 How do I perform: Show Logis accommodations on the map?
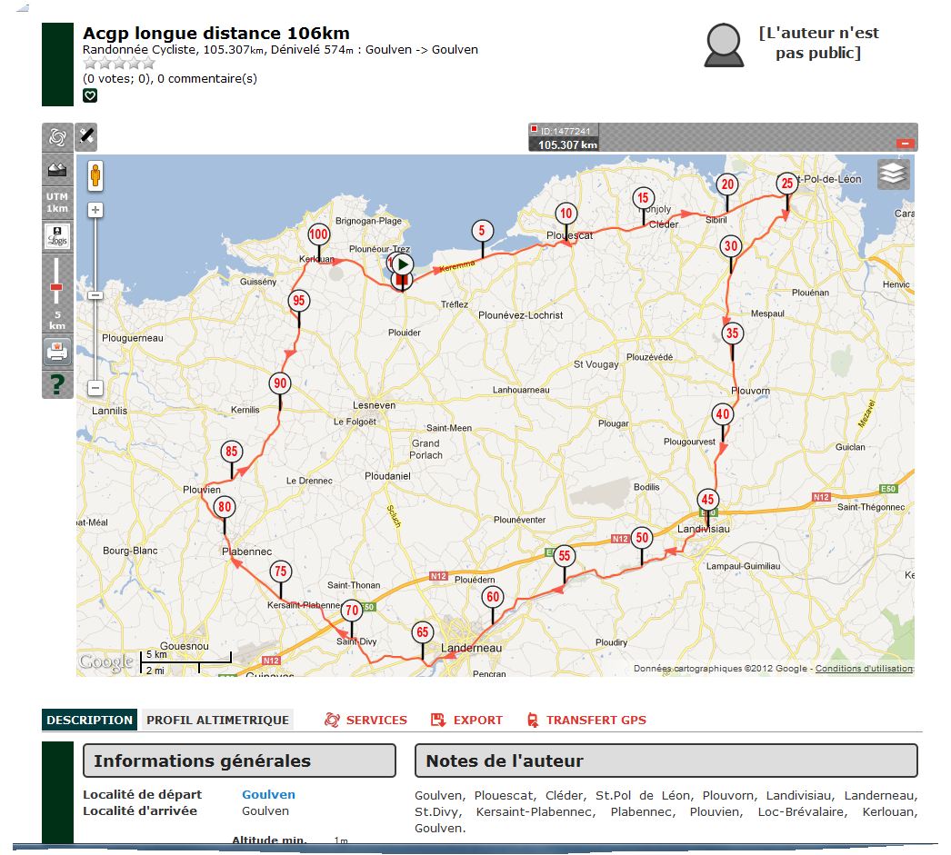(57, 237)
